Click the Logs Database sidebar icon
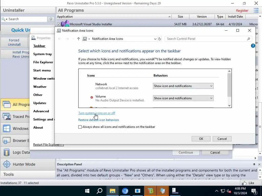The image size is (262, 196). click(6, 152)
